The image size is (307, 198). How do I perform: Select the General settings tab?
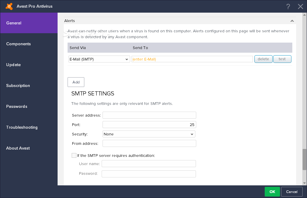(29, 23)
